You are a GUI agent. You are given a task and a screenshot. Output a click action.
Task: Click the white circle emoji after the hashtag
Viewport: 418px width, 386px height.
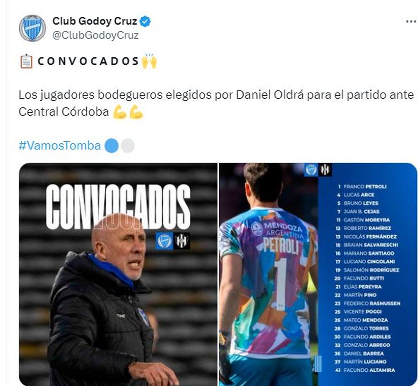point(127,145)
